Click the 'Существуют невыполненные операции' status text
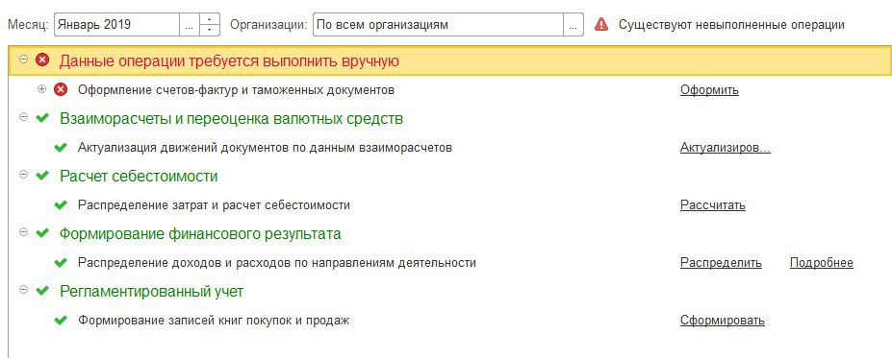 [731, 25]
